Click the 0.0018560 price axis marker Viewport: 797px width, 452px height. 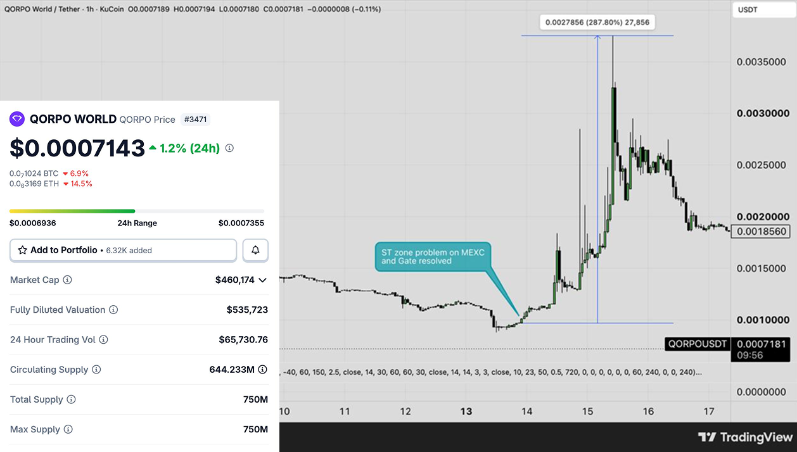[761, 232]
